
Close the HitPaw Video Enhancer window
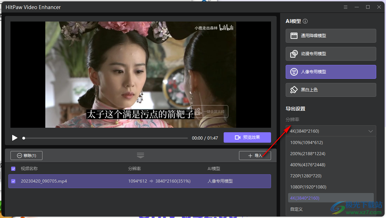pos(379,7)
